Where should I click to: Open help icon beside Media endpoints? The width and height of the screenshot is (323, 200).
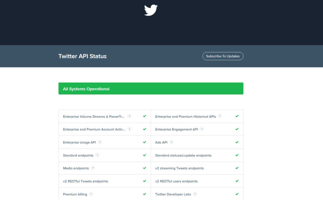[93, 168]
